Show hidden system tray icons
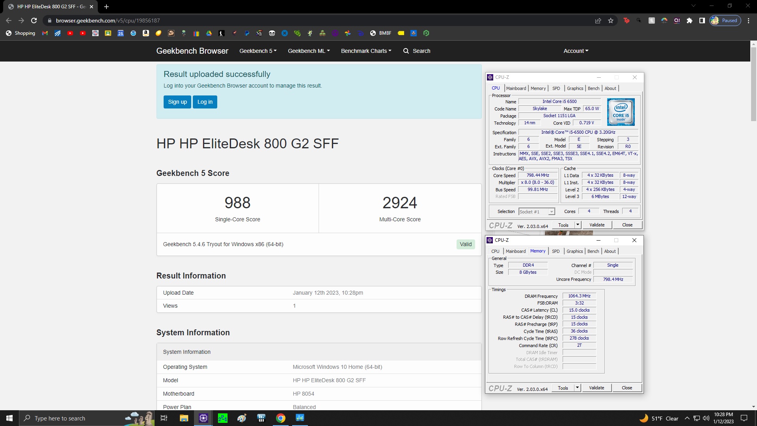Image resolution: width=757 pixels, height=426 pixels. (x=687, y=418)
